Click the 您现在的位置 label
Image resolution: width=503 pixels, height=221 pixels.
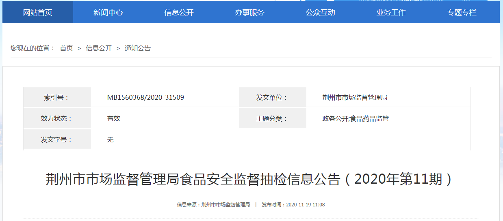point(33,48)
